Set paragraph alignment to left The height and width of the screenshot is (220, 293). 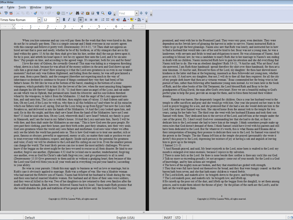pos(81,20)
